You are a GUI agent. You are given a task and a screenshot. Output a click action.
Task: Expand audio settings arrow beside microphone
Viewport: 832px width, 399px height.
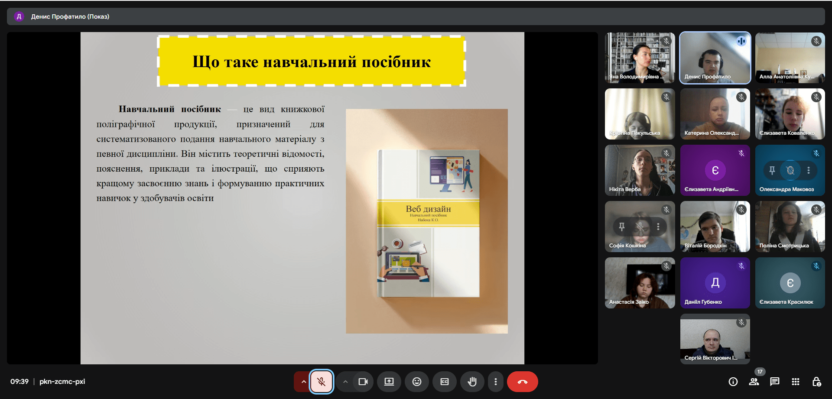click(303, 382)
